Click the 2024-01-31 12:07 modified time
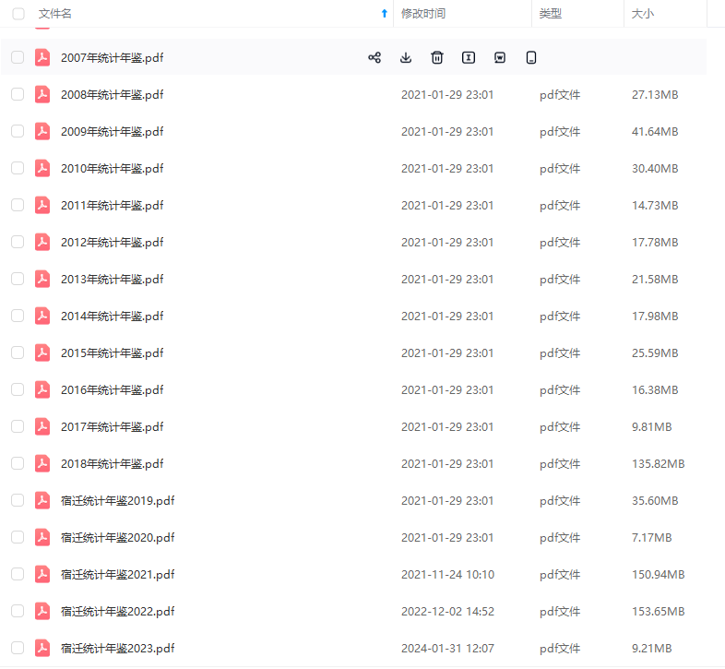The width and height of the screenshot is (725, 669). point(447,648)
